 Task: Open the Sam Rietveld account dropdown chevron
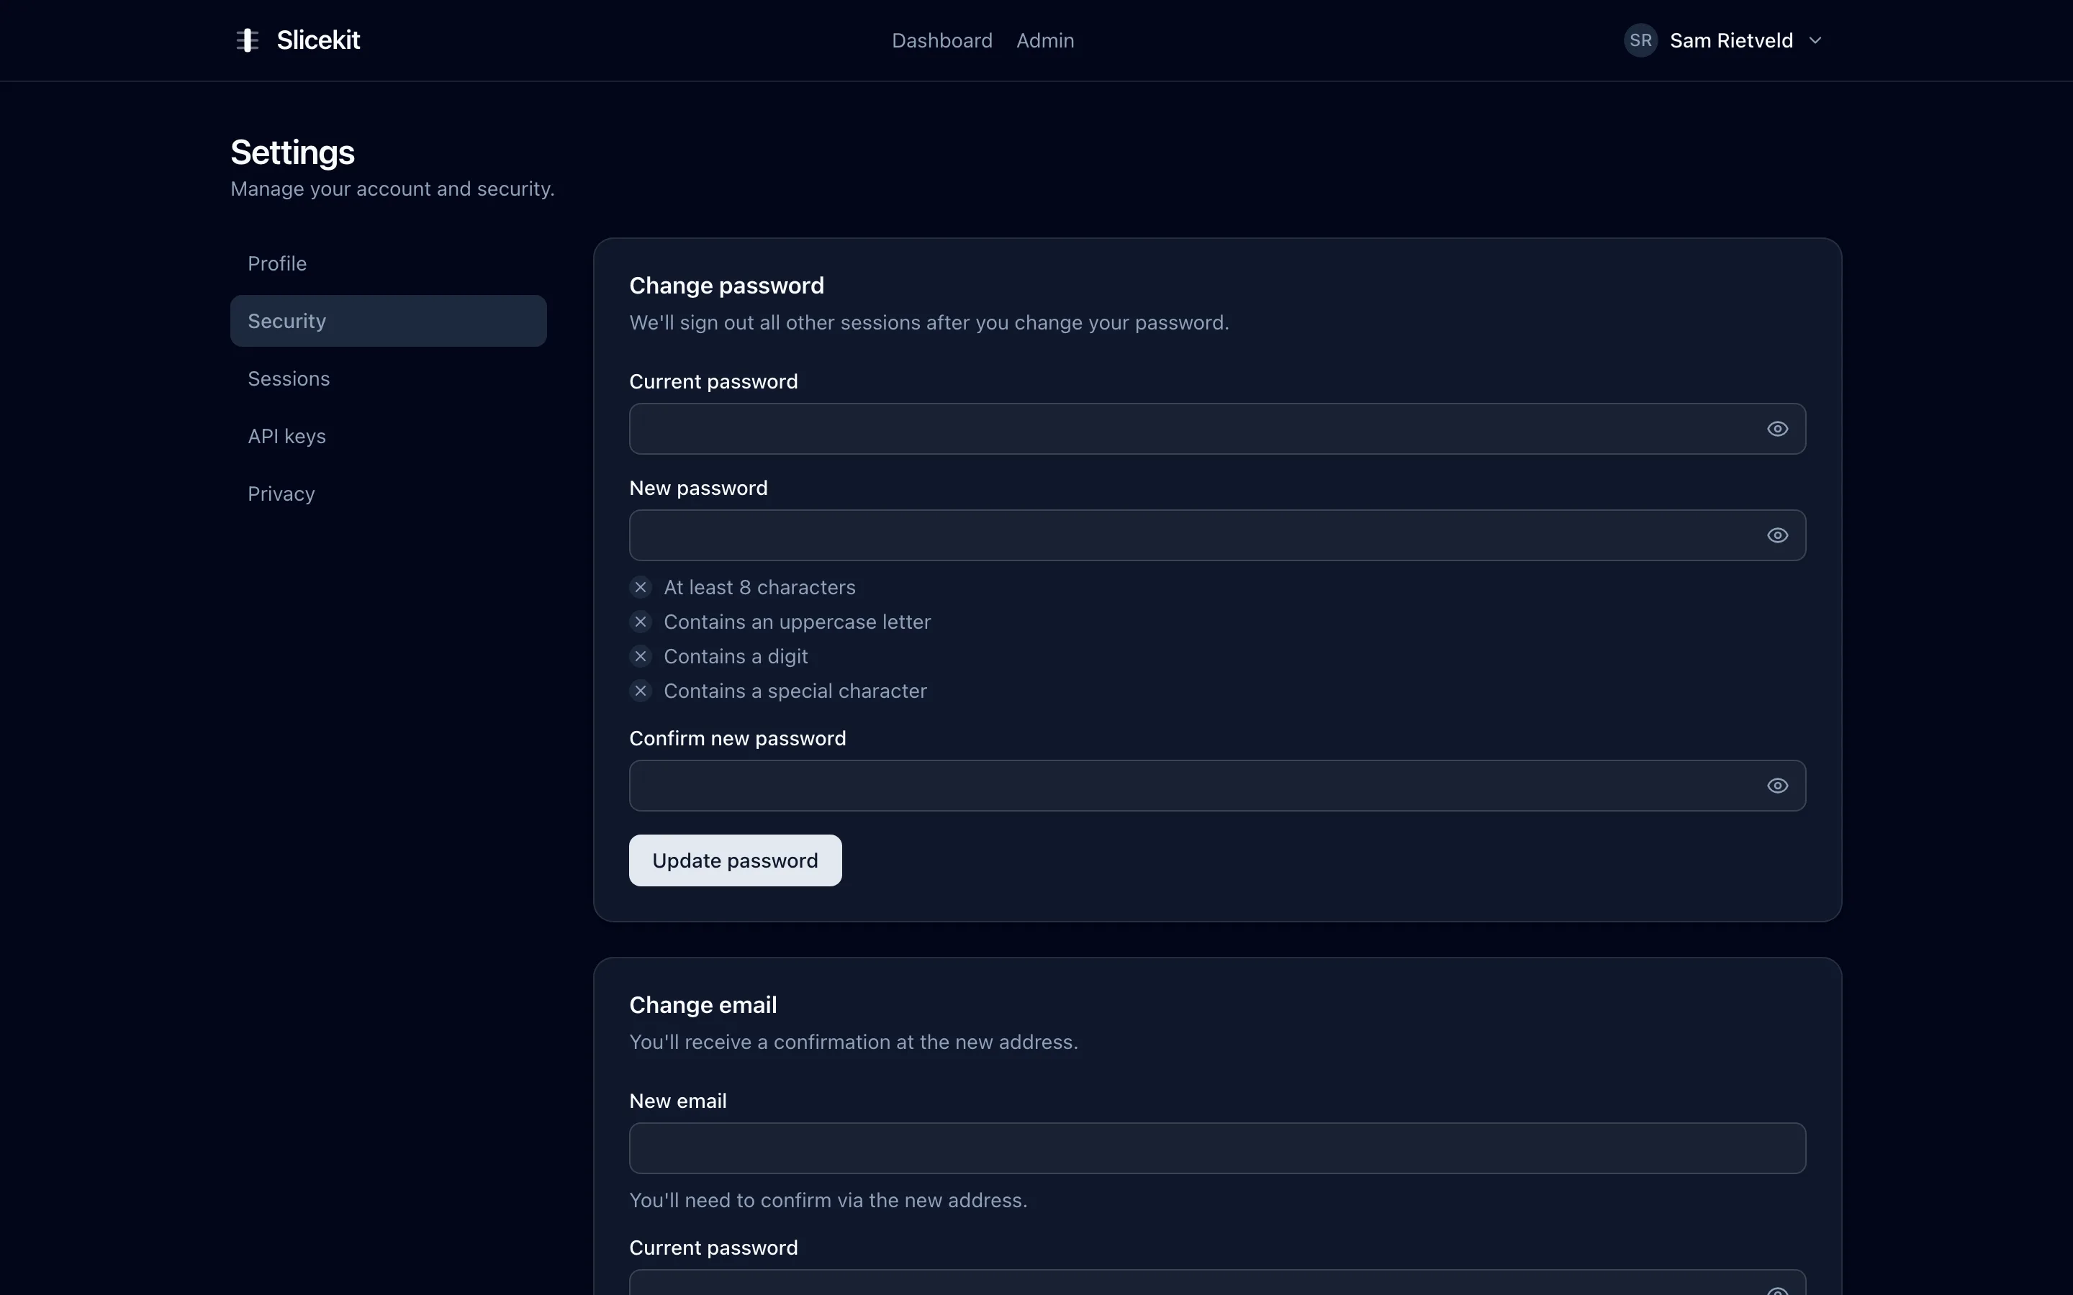pos(1815,40)
